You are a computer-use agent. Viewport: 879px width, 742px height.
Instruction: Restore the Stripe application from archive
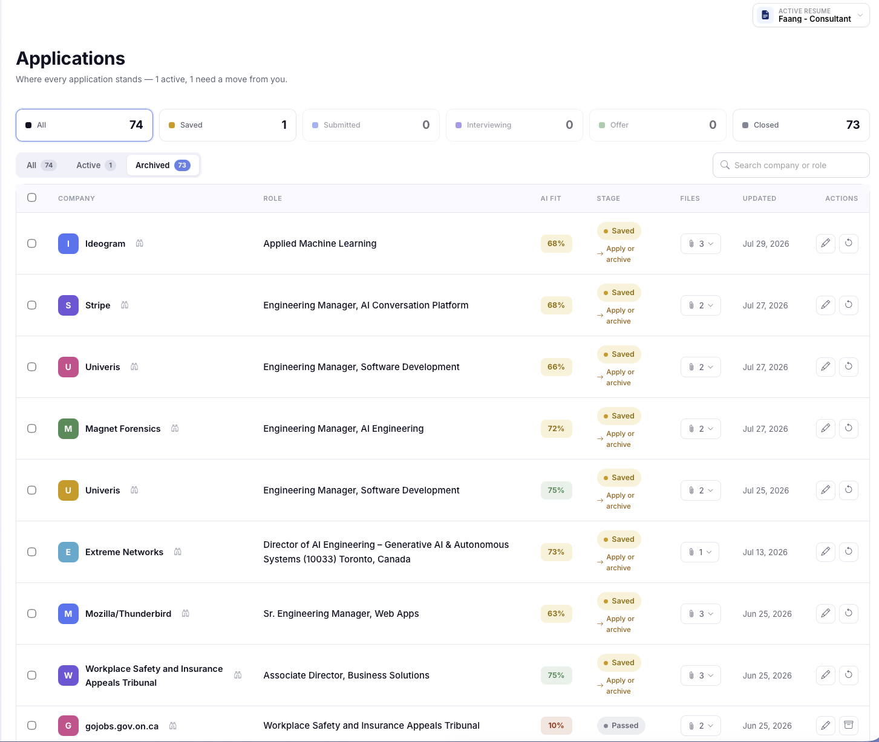849,305
